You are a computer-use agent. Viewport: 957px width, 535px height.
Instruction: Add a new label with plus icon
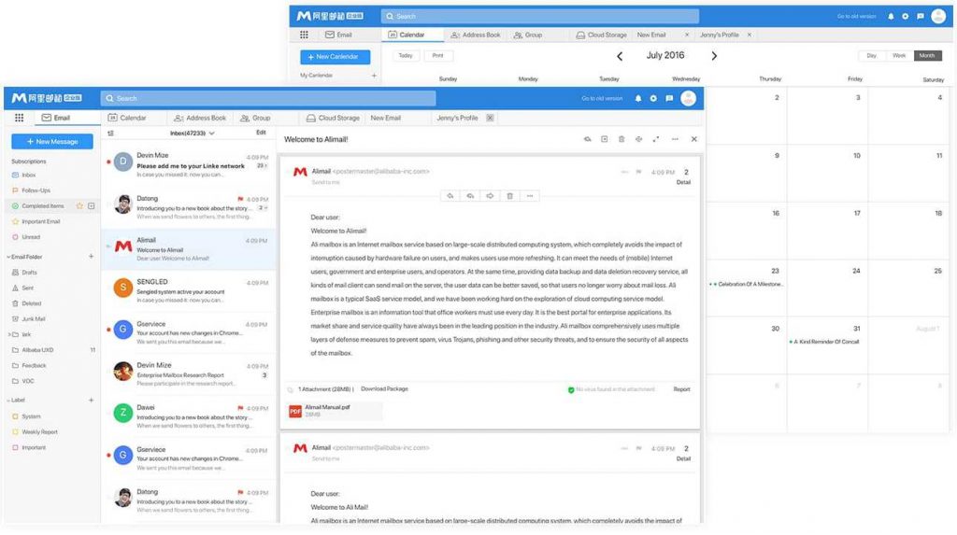coord(91,401)
